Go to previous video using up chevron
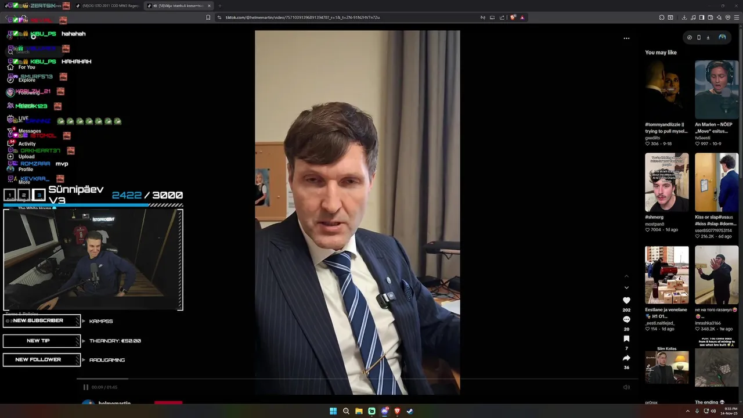Screen dimensions: 743x418 (626, 276)
